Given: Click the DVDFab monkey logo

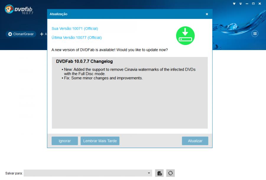Looking at the screenshot, I should 9,9.
